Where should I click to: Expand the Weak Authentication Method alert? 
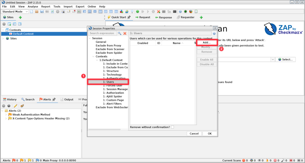[x=6, y=114]
